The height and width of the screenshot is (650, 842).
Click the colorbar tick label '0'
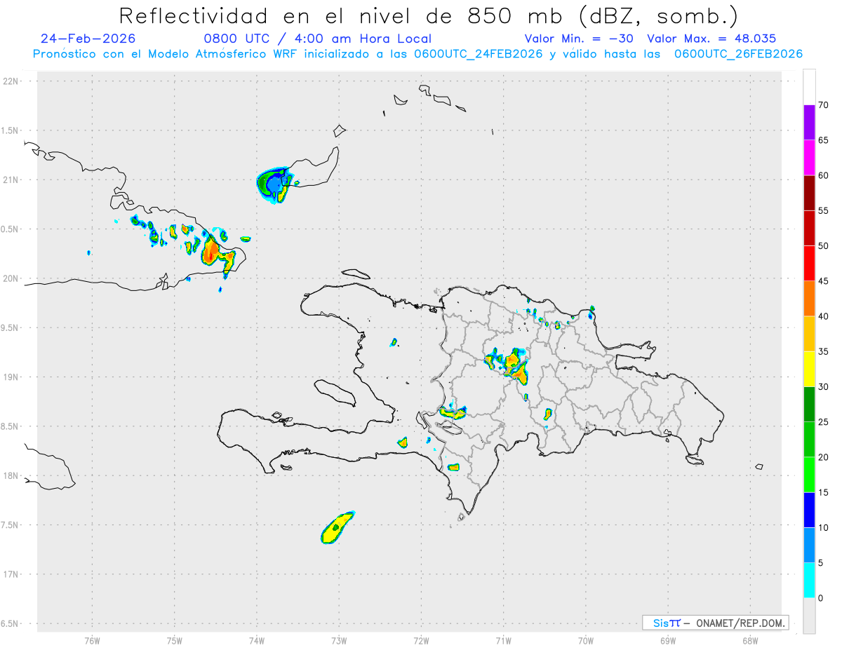click(x=821, y=598)
